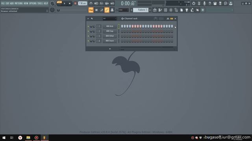252x141 pixels.
Task: Toggle wait for input to start playing
Action: click(96, 4)
